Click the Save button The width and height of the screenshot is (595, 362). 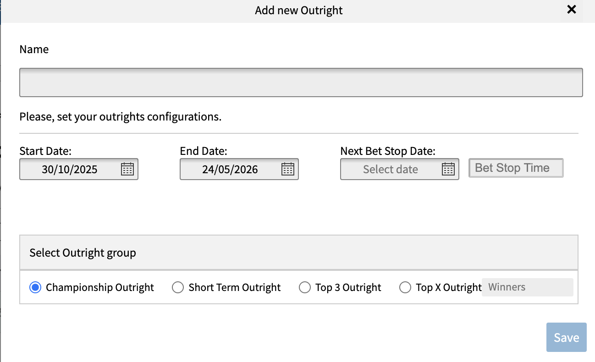566,338
